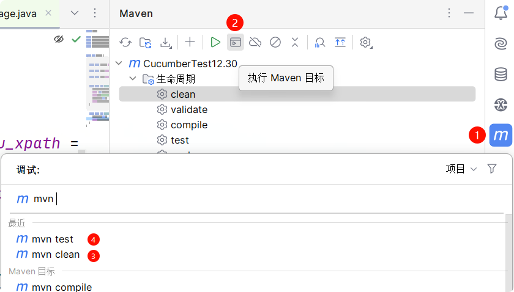Open editor tabs dropdown chevron

coord(75,13)
